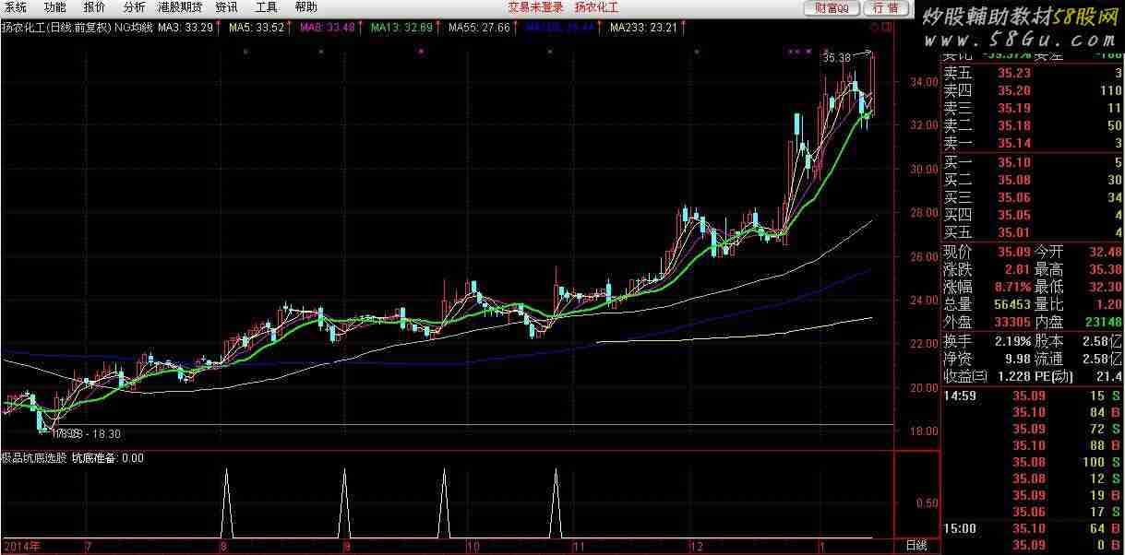Click the 14:59 tick row with volume 15
Screen dimensions: 1125x555
(x=1033, y=396)
